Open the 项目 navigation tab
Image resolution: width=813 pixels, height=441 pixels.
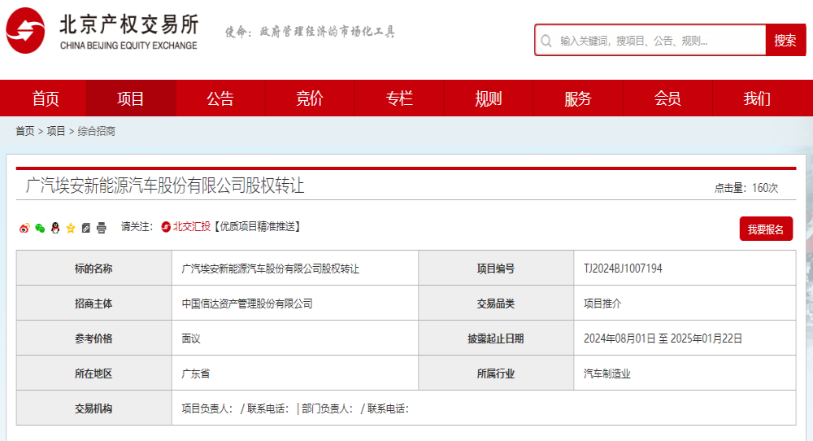[x=131, y=98]
